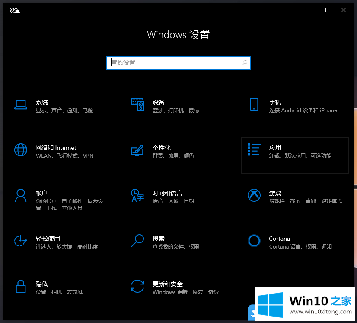357x323 pixels.
Task: Click 讲述人、放大镜、高对比度 description
Action: [67, 247]
